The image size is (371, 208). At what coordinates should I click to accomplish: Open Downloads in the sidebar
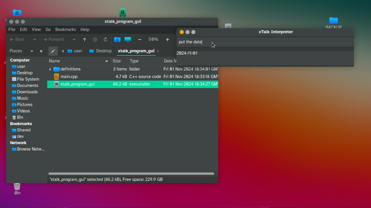25,92
